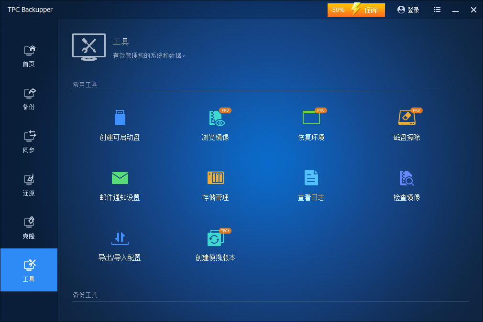Click the 登录 login button
The height and width of the screenshot is (322, 483).
coord(408,10)
